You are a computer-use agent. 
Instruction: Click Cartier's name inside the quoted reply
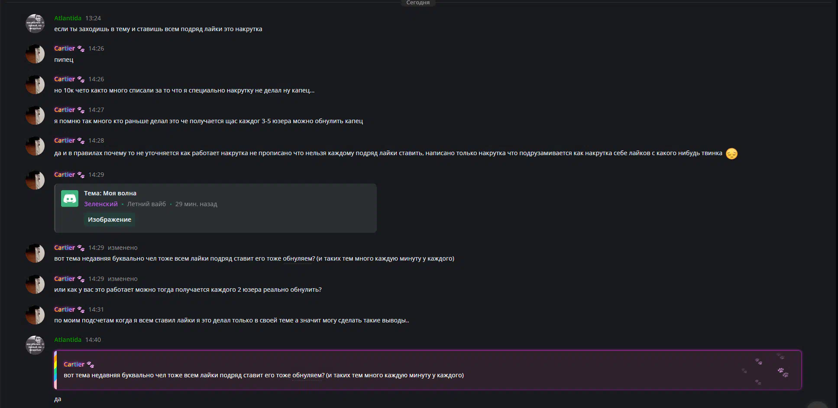[x=74, y=364]
